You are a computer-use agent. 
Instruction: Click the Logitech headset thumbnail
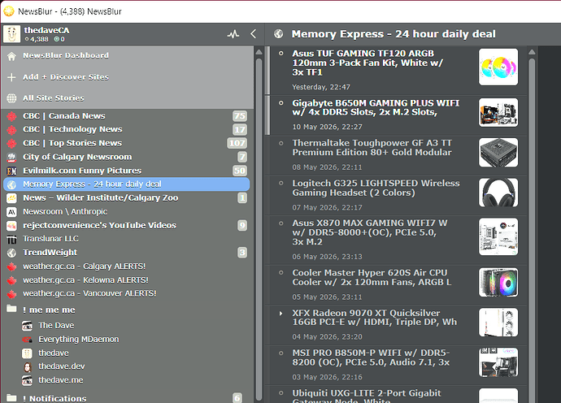coord(498,193)
